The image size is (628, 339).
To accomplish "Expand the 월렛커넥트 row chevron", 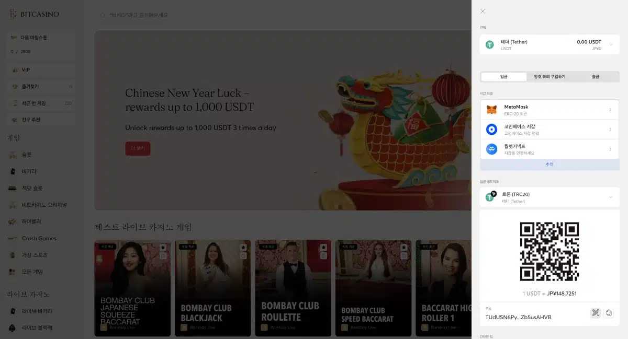I will [610, 149].
